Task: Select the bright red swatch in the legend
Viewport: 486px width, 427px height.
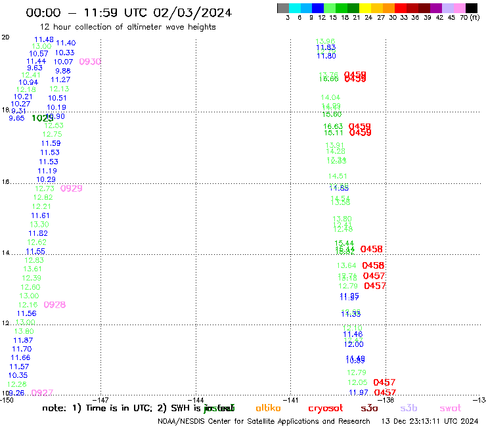Action: [401, 8]
